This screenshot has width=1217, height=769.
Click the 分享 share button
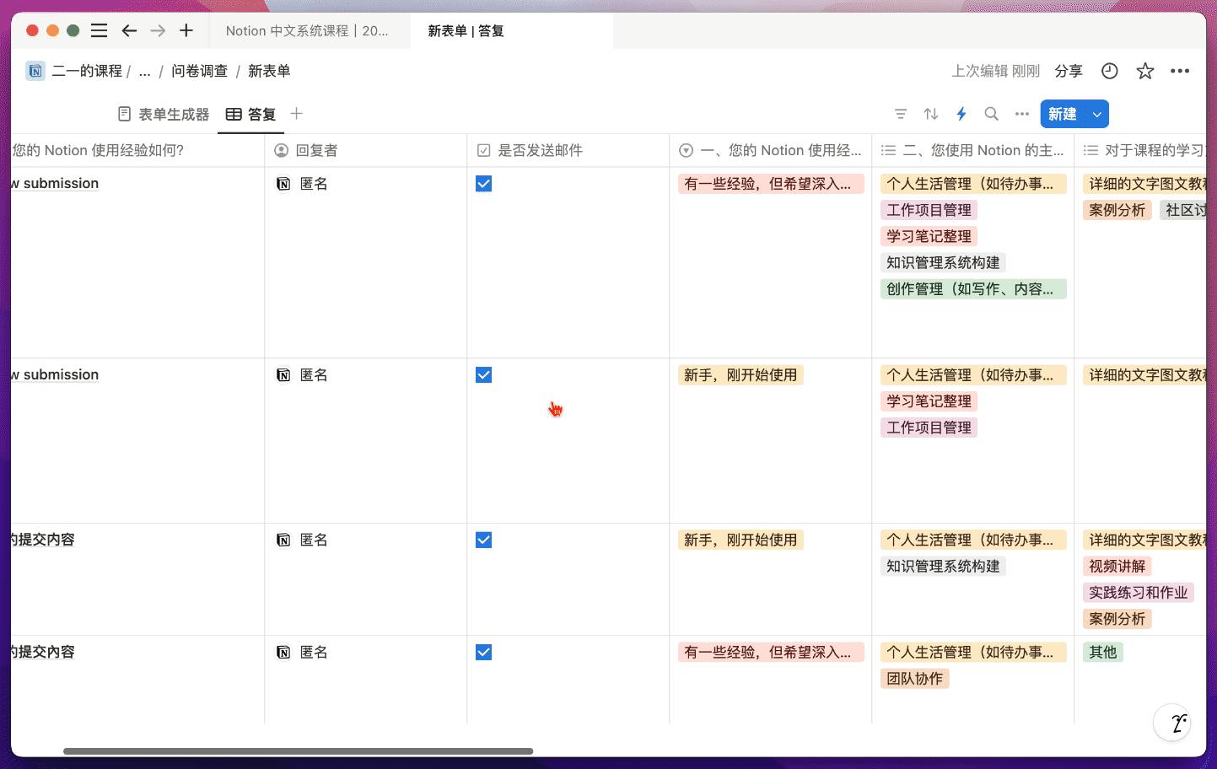point(1069,71)
